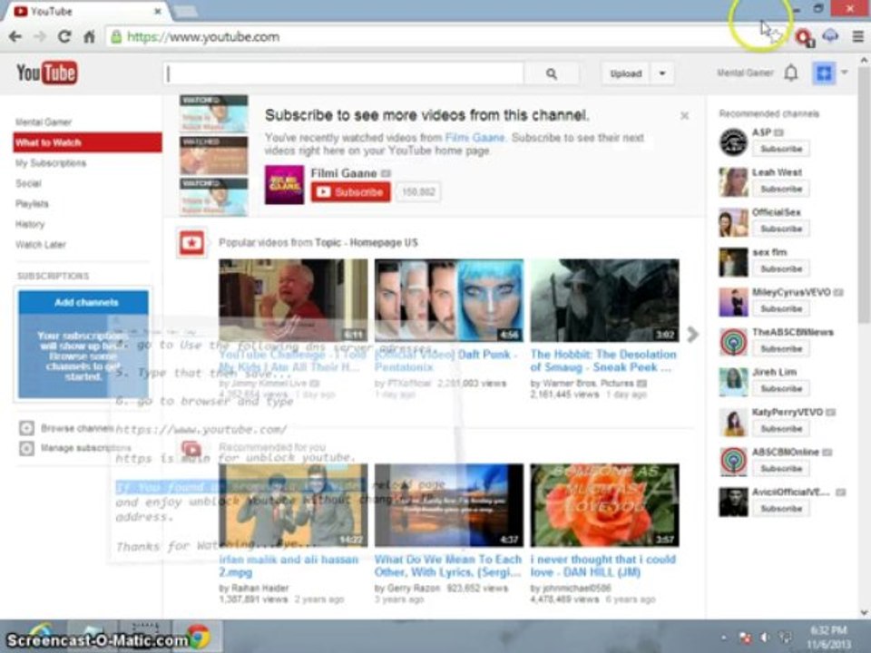Screen dimensions: 871x653
Task: Subscribe to TheABSCBNNews channel
Action: pos(781,348)
